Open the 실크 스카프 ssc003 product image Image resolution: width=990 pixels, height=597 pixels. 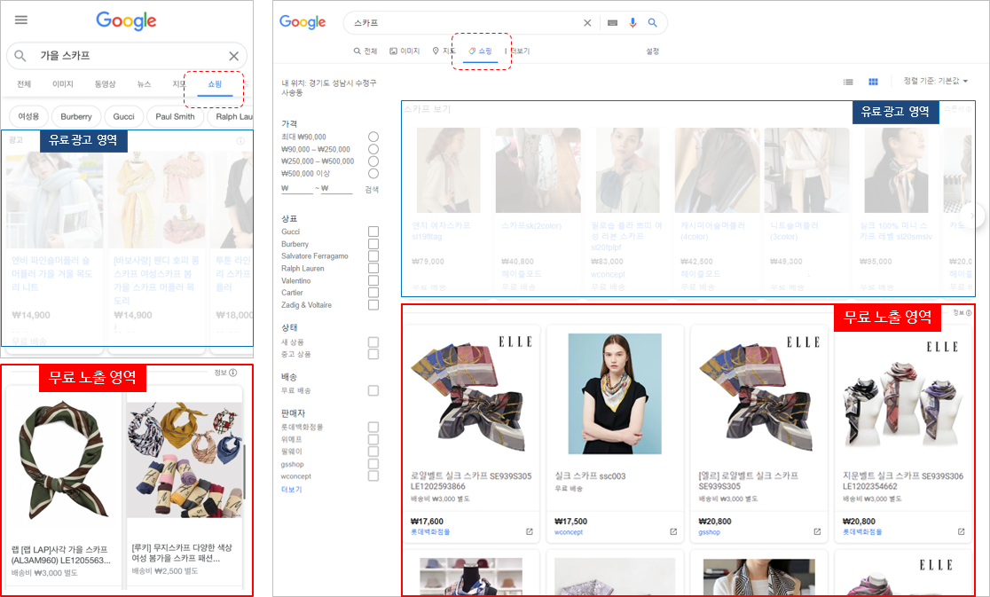click(x=615, y=395)
